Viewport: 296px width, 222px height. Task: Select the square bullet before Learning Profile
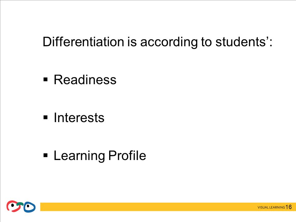pyautogui.click(x=46, y=155)
